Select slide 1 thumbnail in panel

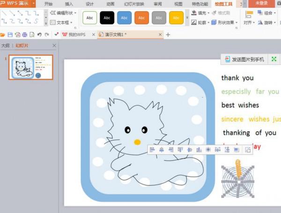[x=26, y=68]
